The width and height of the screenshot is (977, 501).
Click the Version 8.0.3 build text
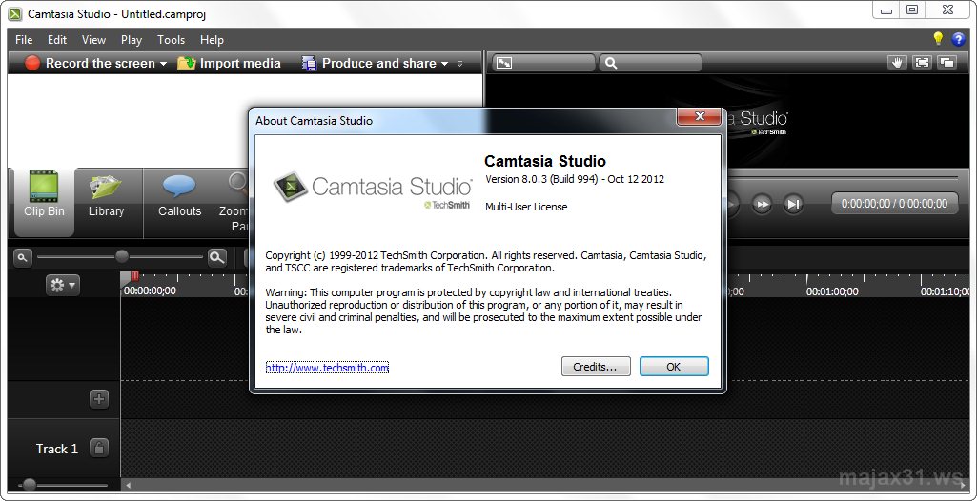point(575,179)
